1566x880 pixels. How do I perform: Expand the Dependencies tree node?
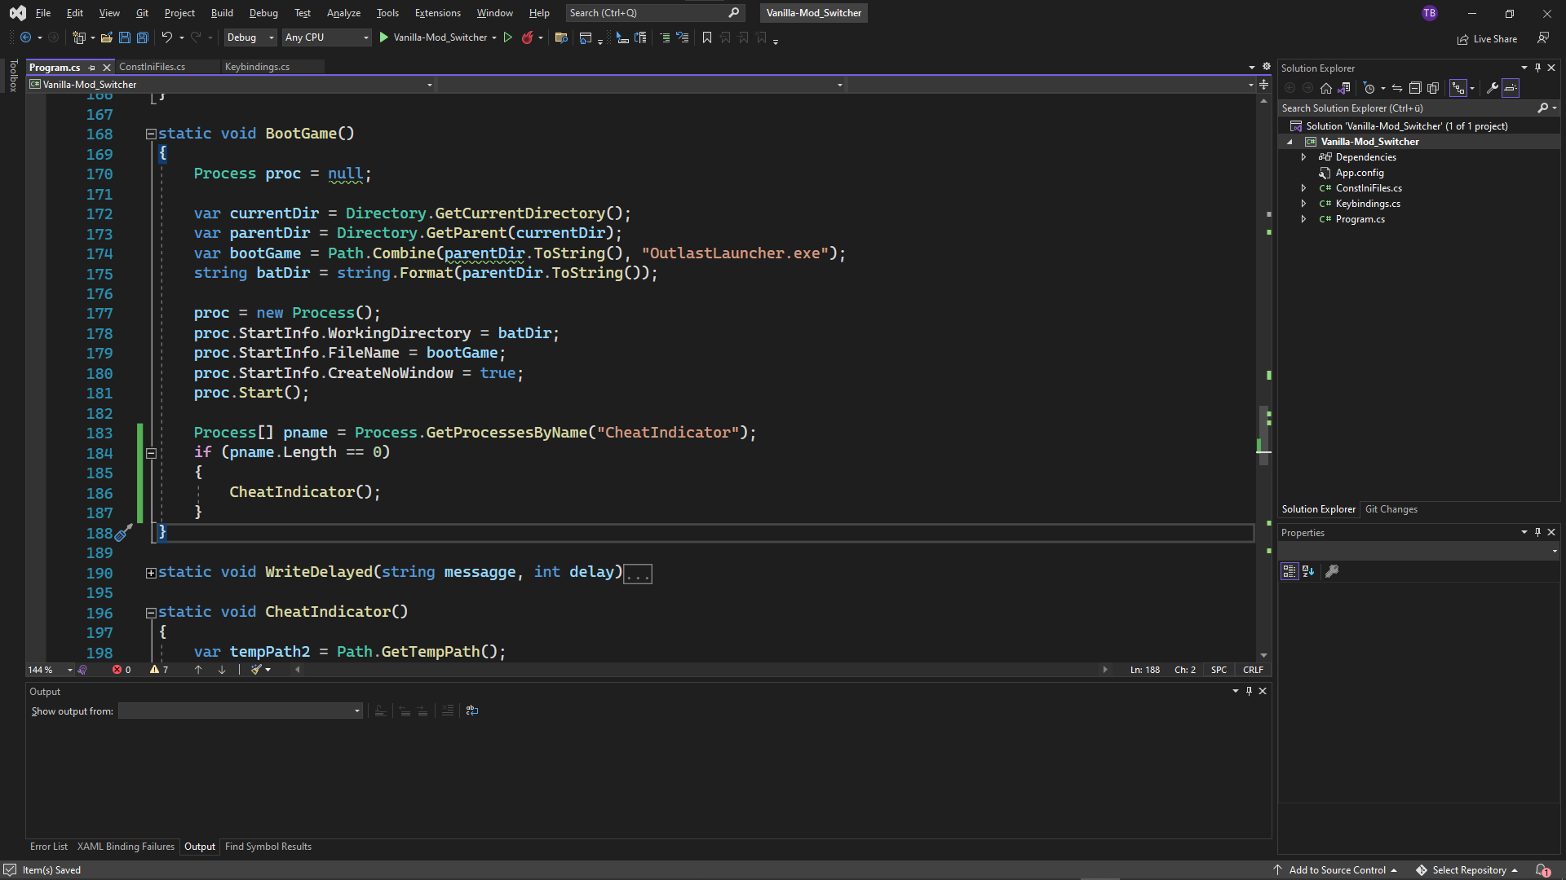pyautogui.click(x=1303, y=157)
